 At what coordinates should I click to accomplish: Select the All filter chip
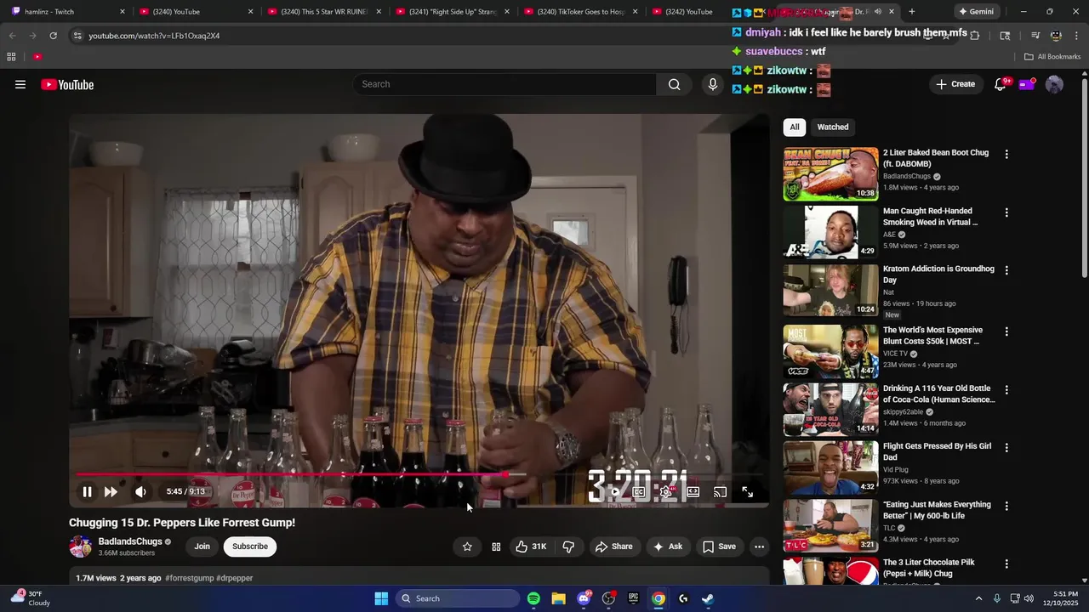794,127
